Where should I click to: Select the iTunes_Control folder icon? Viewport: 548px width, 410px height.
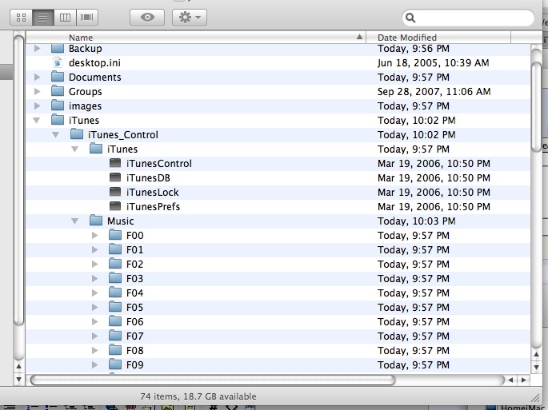click(x=77, y=134)
